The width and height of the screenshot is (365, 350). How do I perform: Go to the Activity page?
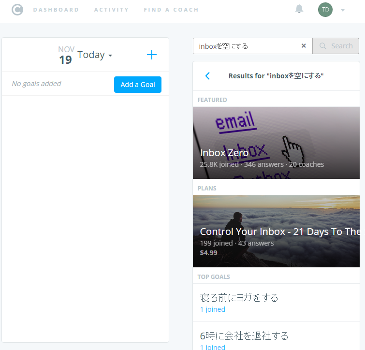coord(111,10)
